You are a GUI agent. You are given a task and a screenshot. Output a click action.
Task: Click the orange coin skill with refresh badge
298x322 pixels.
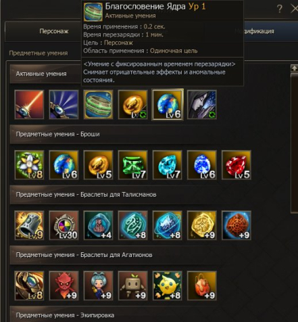click(x=133, y=105)
